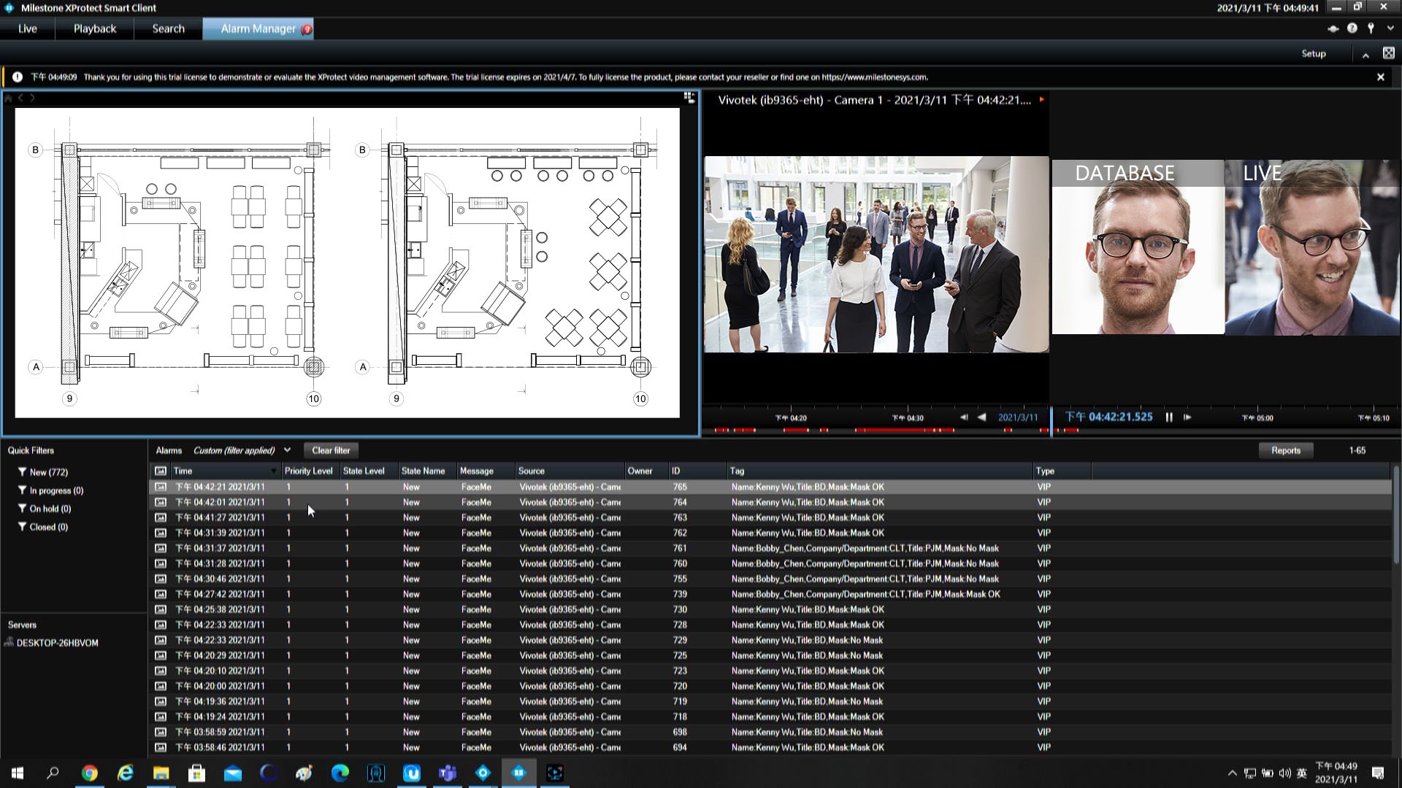Step to the next frame

[x=1187, y=417]
